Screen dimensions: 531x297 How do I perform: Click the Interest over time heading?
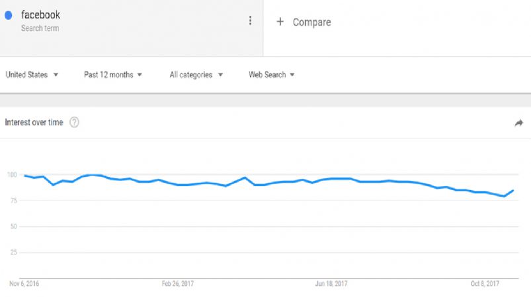click(x=34, y=122)
